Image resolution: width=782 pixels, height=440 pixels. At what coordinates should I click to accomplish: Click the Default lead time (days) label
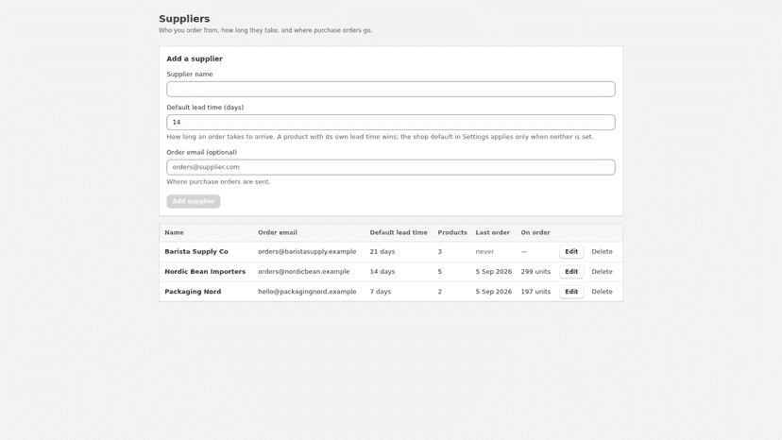(205, 108)
